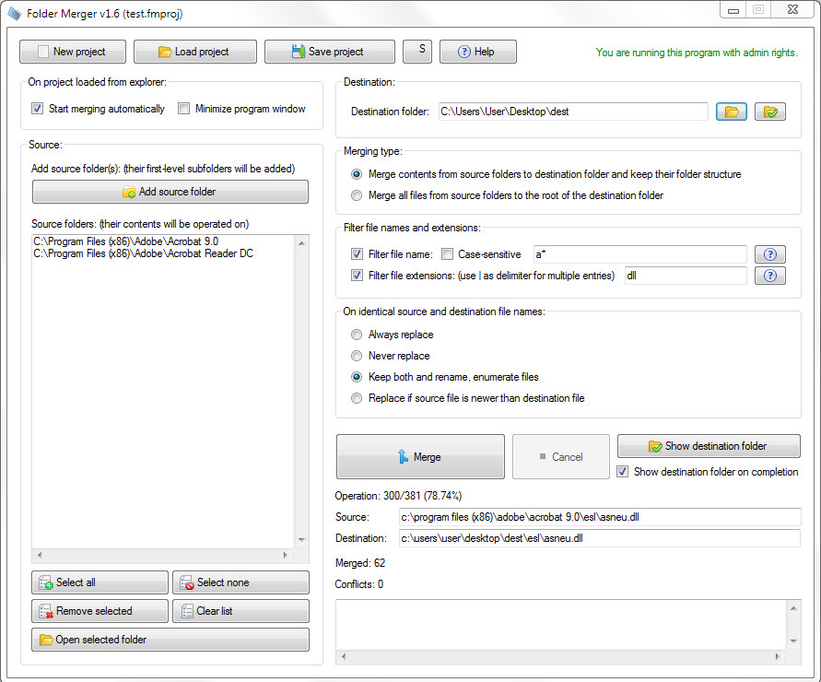
Task: Minimize the Folder Merger window
Action: (733, 9)
